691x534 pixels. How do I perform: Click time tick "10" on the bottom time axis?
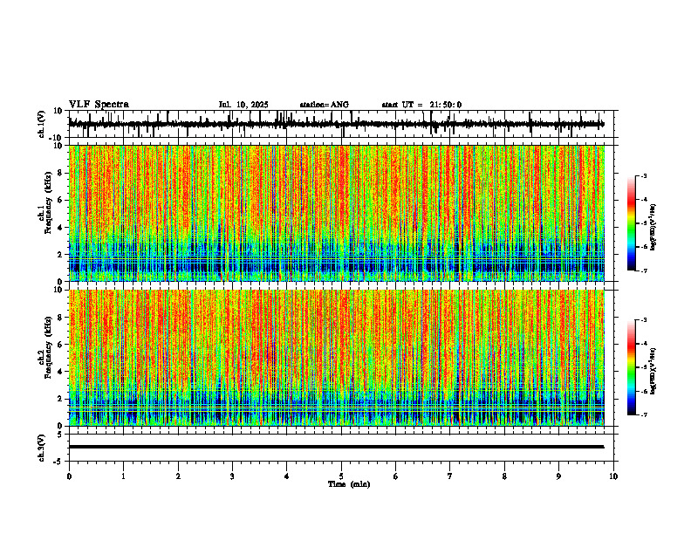click(x=613, y=476)
